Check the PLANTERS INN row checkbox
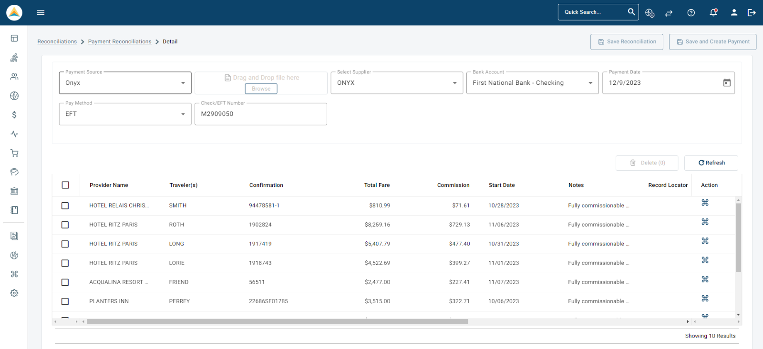Screen dimensions: 763x349 tap(65, 301)
